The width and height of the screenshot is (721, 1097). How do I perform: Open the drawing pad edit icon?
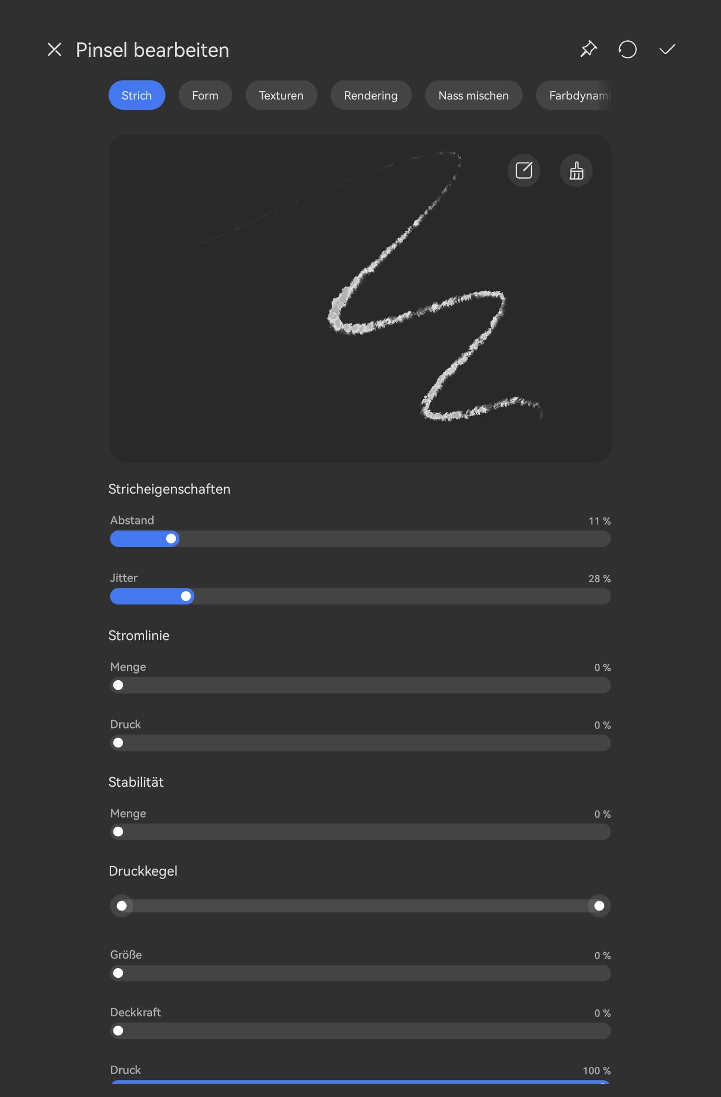[x=524, y=170]
